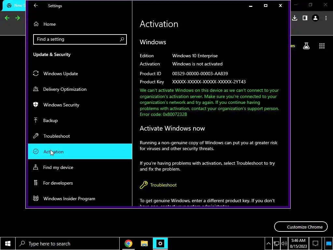
Task: Click the Chrome Labs flask icon
Action: point(306,46)
